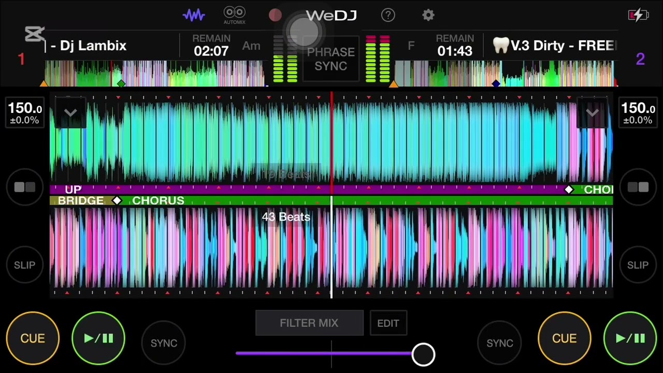Tap the Am key indicator

click(251, 46)
